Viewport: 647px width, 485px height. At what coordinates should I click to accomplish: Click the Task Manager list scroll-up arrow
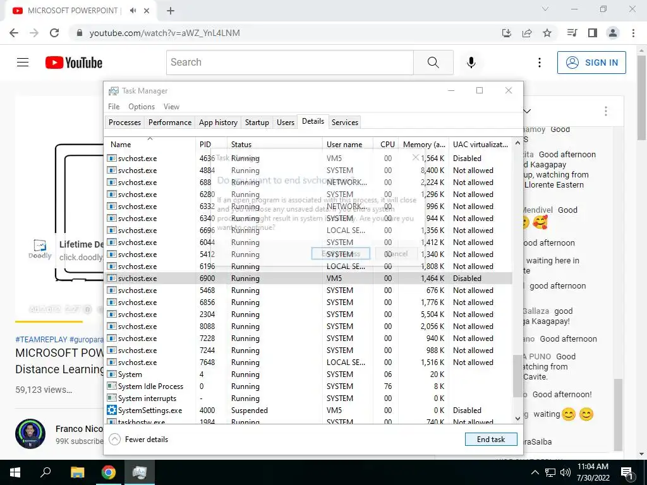(517, 143)
